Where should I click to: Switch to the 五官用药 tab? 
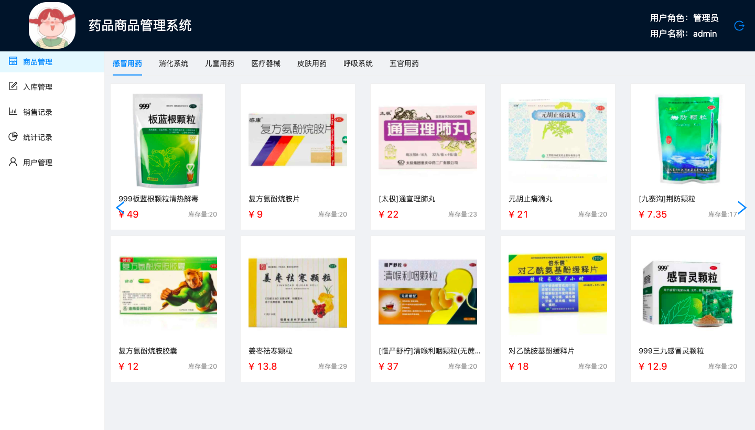(x=404, y=63)
